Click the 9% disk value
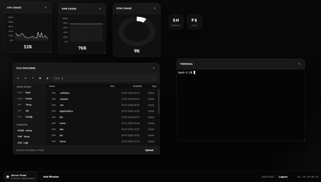 (137, 51)
